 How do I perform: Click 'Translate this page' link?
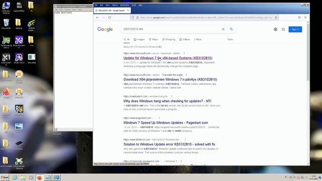(172, 75)
